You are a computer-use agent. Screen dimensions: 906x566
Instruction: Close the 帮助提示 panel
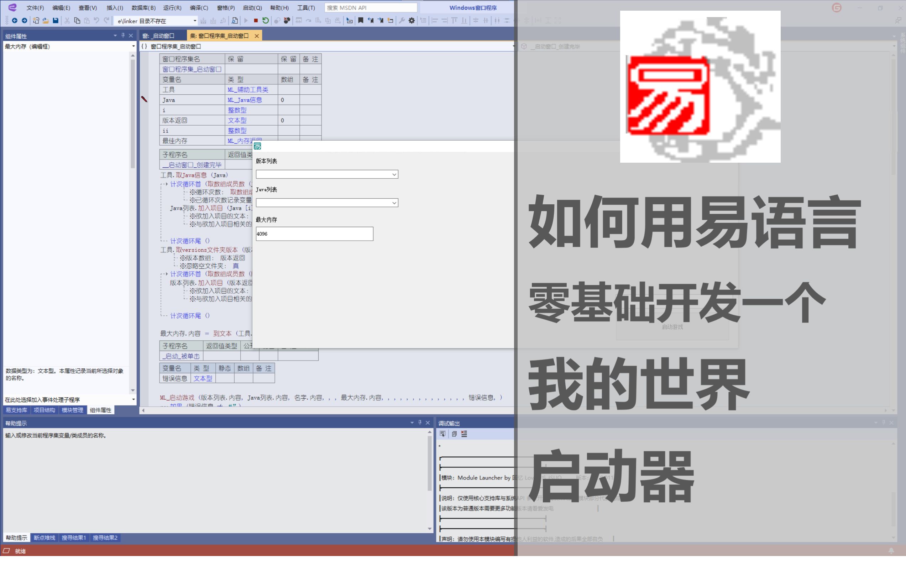click(x=428, y=423)
